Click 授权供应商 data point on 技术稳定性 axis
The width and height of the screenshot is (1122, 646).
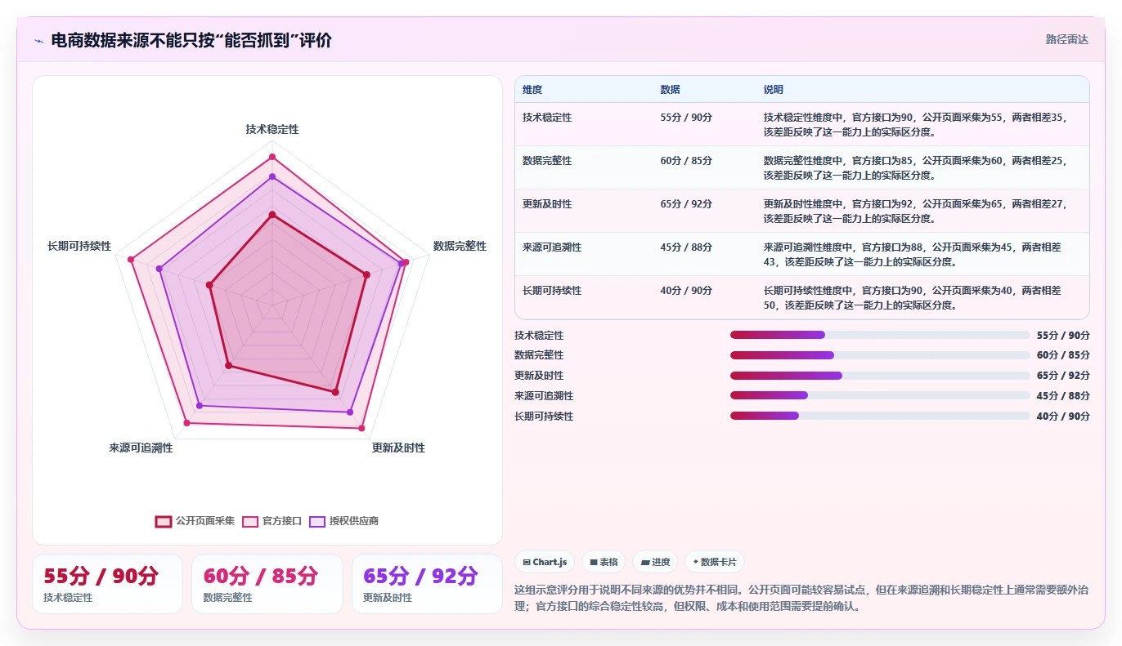(272, 176)
